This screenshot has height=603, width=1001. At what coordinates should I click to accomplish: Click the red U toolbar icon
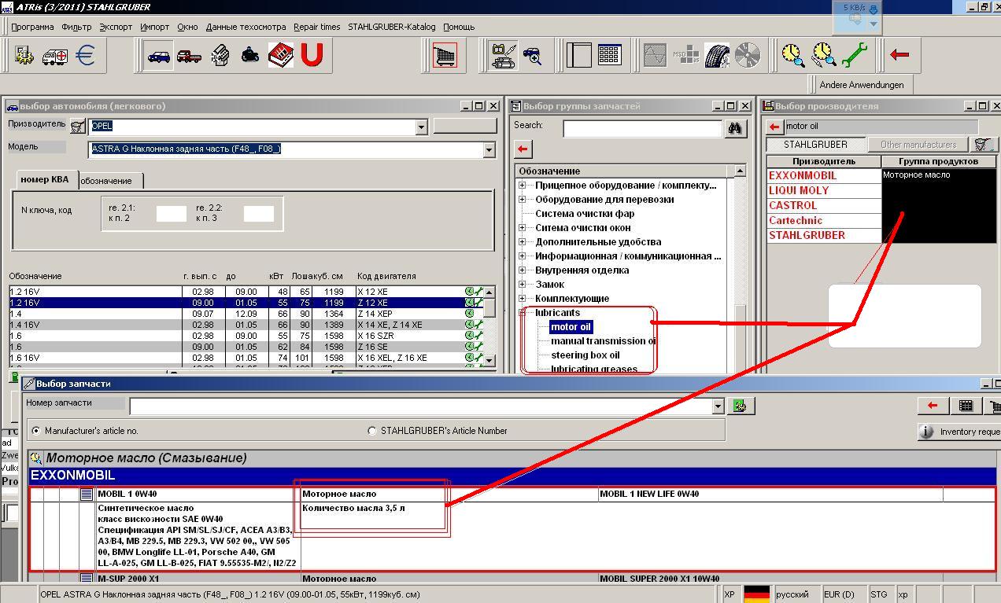312,56
